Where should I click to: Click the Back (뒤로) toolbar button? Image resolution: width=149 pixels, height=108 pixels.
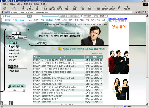pos(5,8)
